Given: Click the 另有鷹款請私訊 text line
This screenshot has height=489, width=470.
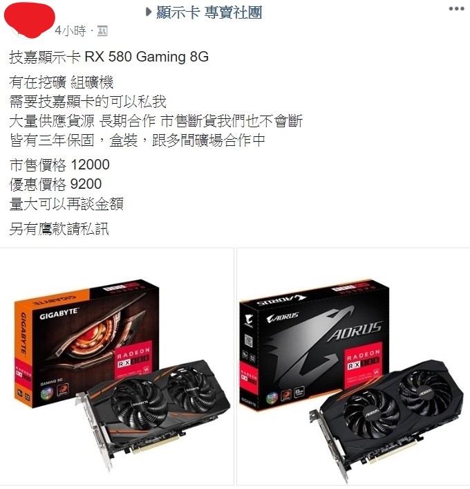Looking at the screenshot, I should coord(59,229).
